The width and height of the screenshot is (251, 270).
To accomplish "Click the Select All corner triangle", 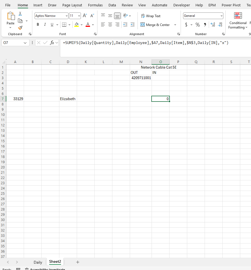I will pyautogui.click(x=3, y=62).
